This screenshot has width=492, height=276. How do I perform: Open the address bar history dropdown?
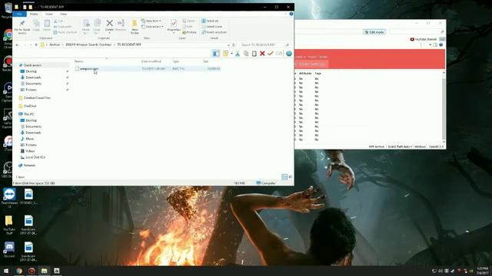coord(228,45)
